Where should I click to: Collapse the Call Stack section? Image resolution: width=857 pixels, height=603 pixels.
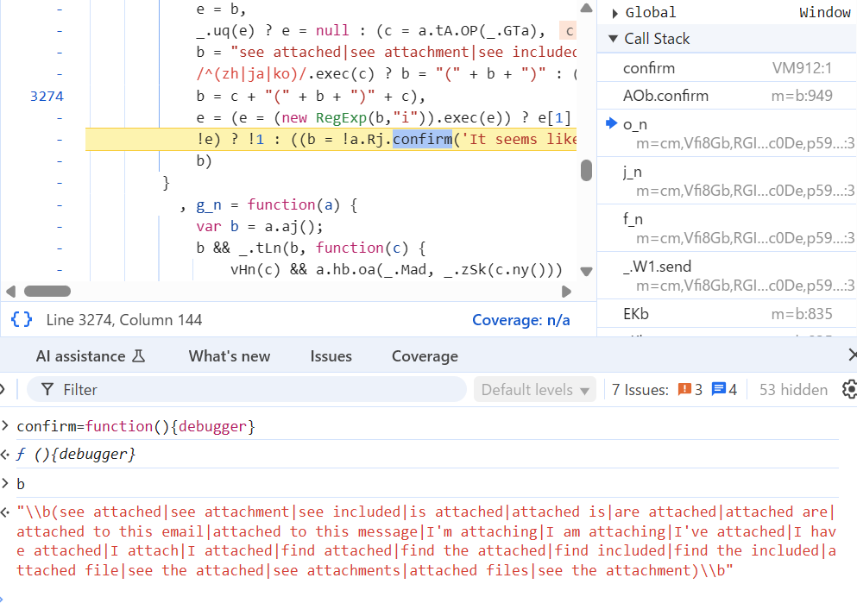click(614, 39)
